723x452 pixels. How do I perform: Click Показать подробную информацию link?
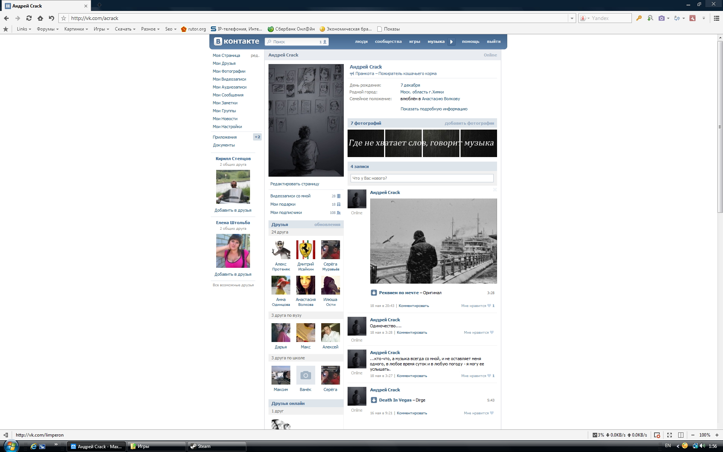(434, 109)
